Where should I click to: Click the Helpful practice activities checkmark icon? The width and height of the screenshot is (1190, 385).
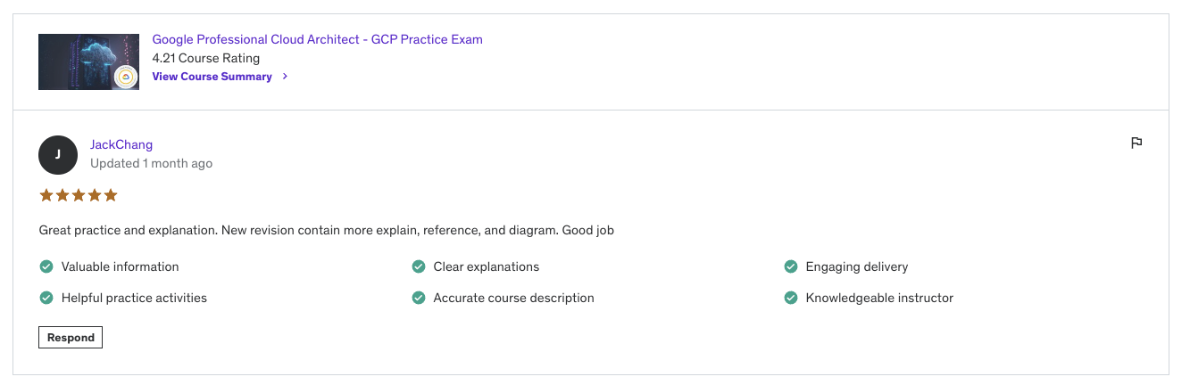coord(46,298)
